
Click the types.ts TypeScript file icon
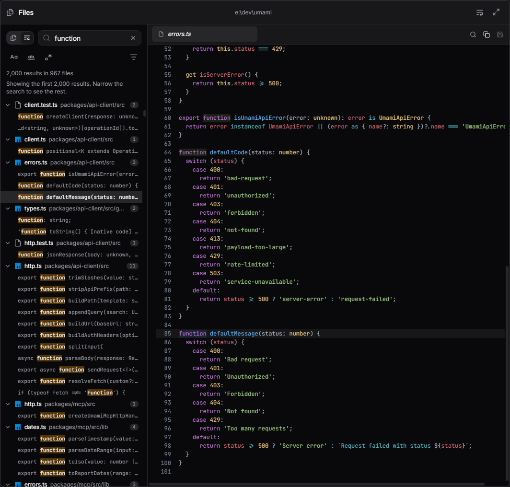tap(18, 209)
